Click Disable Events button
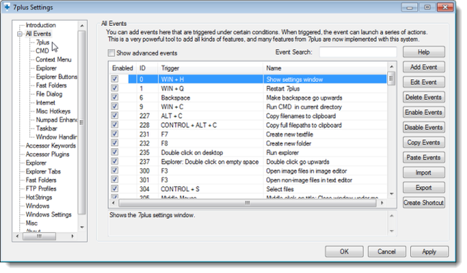Image resolution: width=467 pixels, height=273 pixels. coord(424,127)
